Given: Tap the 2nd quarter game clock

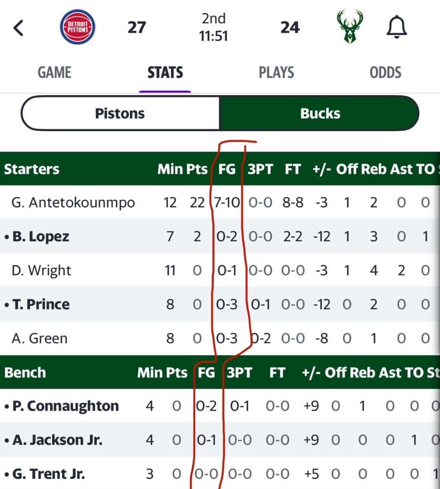Looking at the screenshot, I should (x=213, y=27).
